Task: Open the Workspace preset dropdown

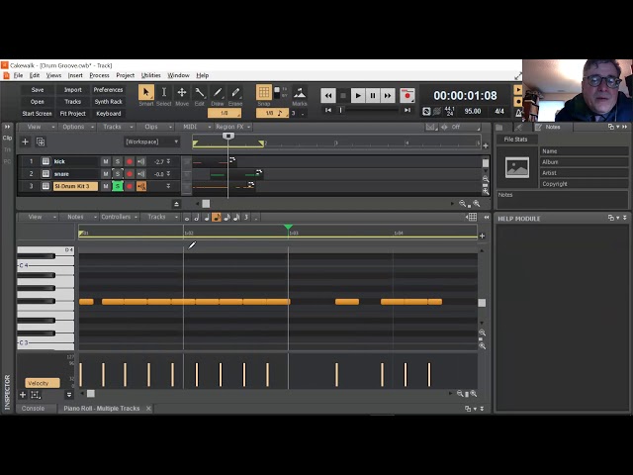Action: pos(151,142)
